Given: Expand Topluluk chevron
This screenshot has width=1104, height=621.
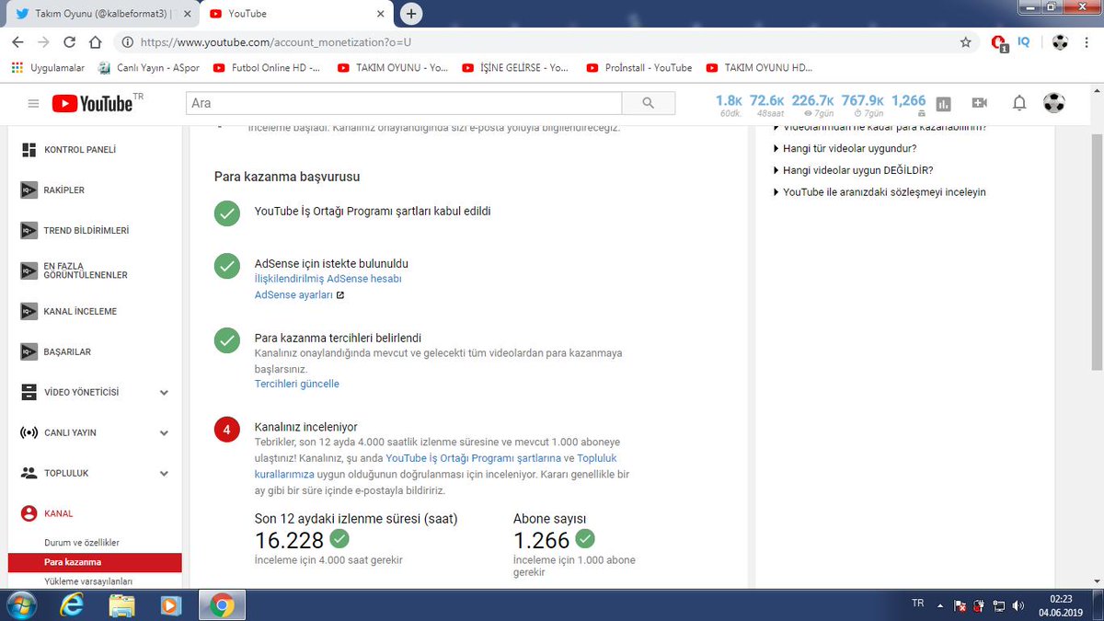Looking at the screenshot, I should tap(164, 473).
